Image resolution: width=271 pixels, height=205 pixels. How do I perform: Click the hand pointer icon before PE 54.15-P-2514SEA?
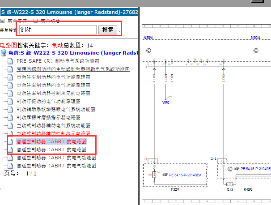(165, 175)
